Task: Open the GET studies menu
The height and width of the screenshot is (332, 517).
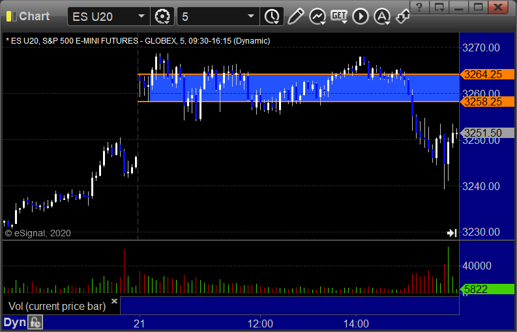Action: pyautogui.click(x=339, y=16)
